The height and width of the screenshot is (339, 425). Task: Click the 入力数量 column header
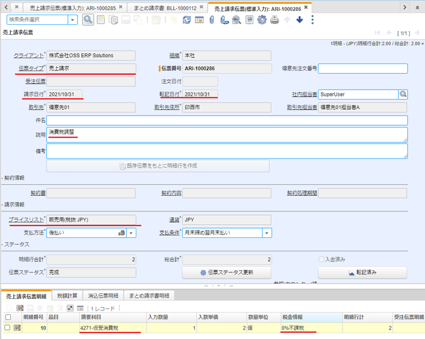[x=171, y=317]
